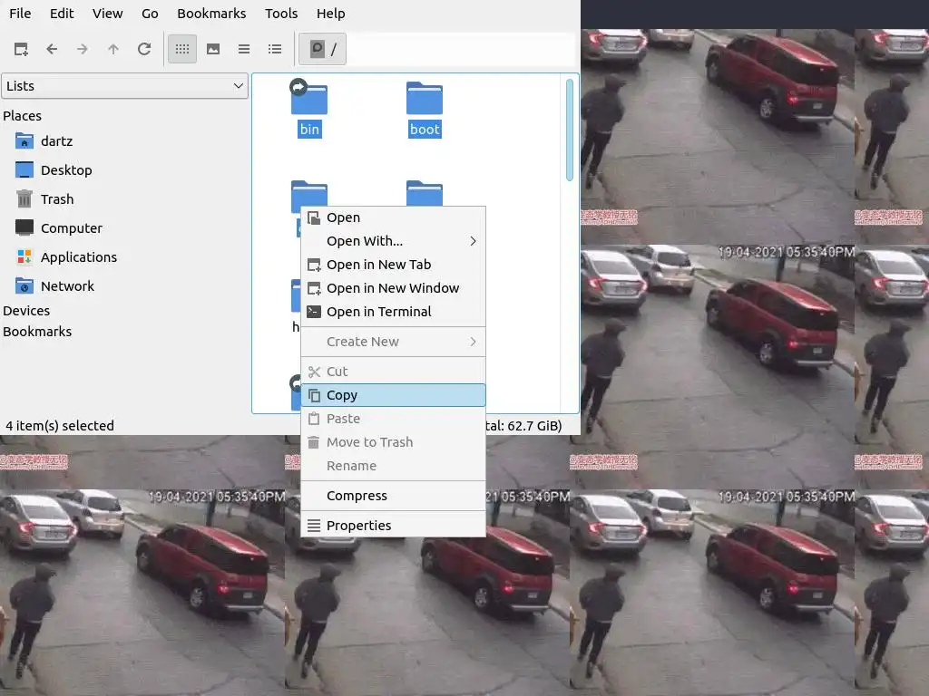Open the Edit menu
This screenshot has width=929, height=696.
point(62,13)
